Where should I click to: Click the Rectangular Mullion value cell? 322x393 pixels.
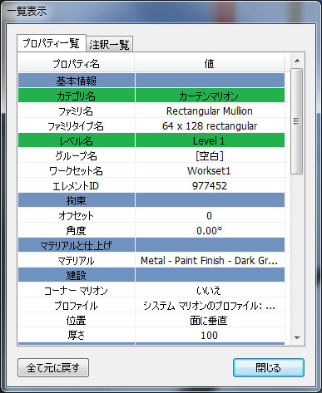[210, 111]
